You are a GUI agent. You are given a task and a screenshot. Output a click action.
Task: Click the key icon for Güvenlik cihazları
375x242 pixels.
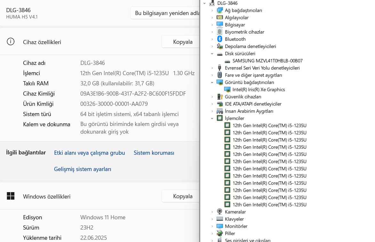219,97
